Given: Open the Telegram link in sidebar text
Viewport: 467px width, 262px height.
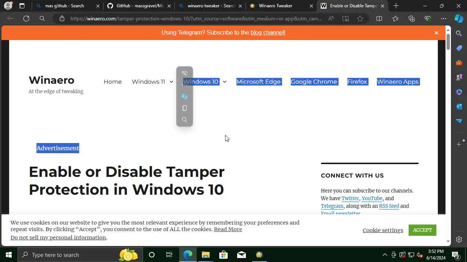Looking at the screenshot, I should tap(332, 206).
